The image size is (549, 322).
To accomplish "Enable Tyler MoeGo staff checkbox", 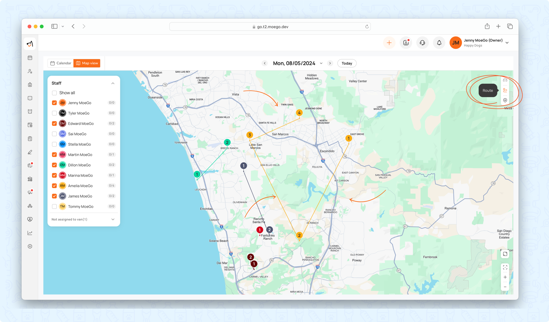I will tap(54, 113).
